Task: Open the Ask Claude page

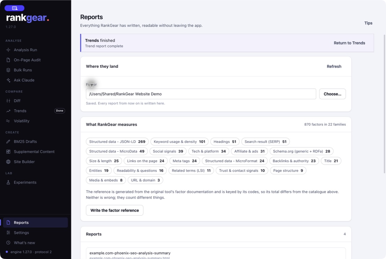Action: coord(35,80)
